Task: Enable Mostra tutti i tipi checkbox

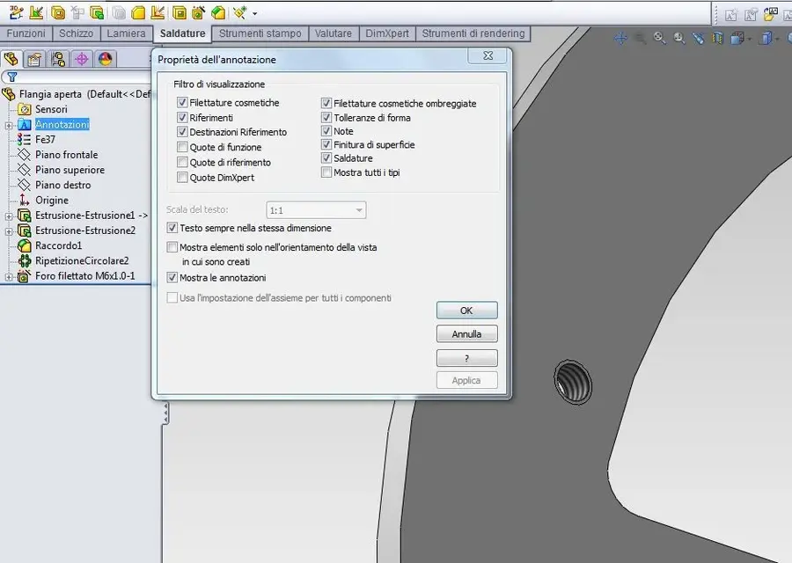Action: pos(326,172)
